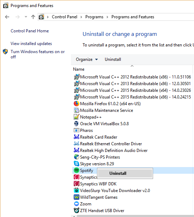Open the View installed updates link
Viewport: 194px width, 217px height.
[31, 44]
